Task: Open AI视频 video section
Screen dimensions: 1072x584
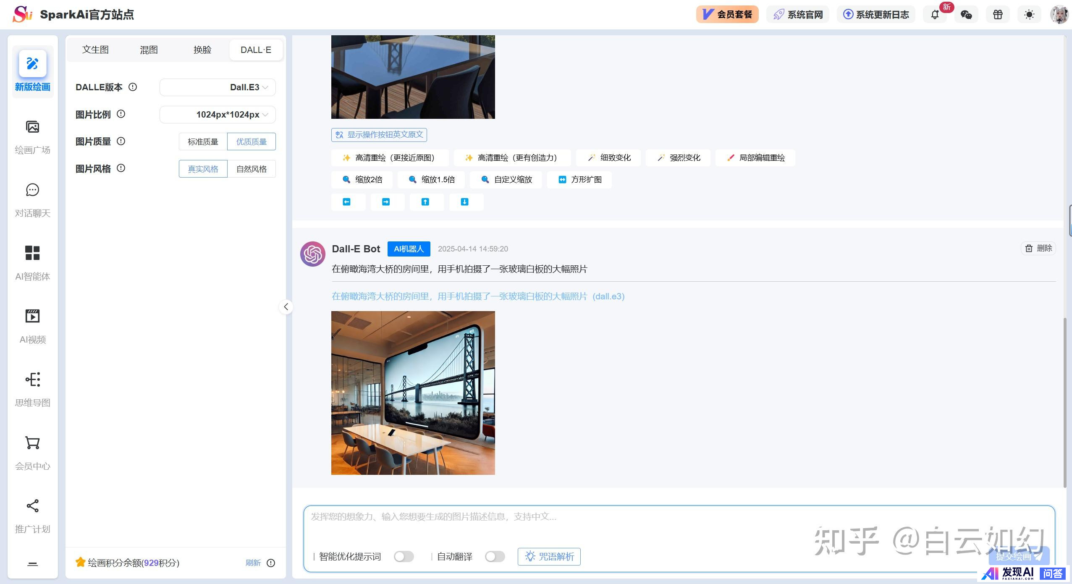Action: pos(33,326)
